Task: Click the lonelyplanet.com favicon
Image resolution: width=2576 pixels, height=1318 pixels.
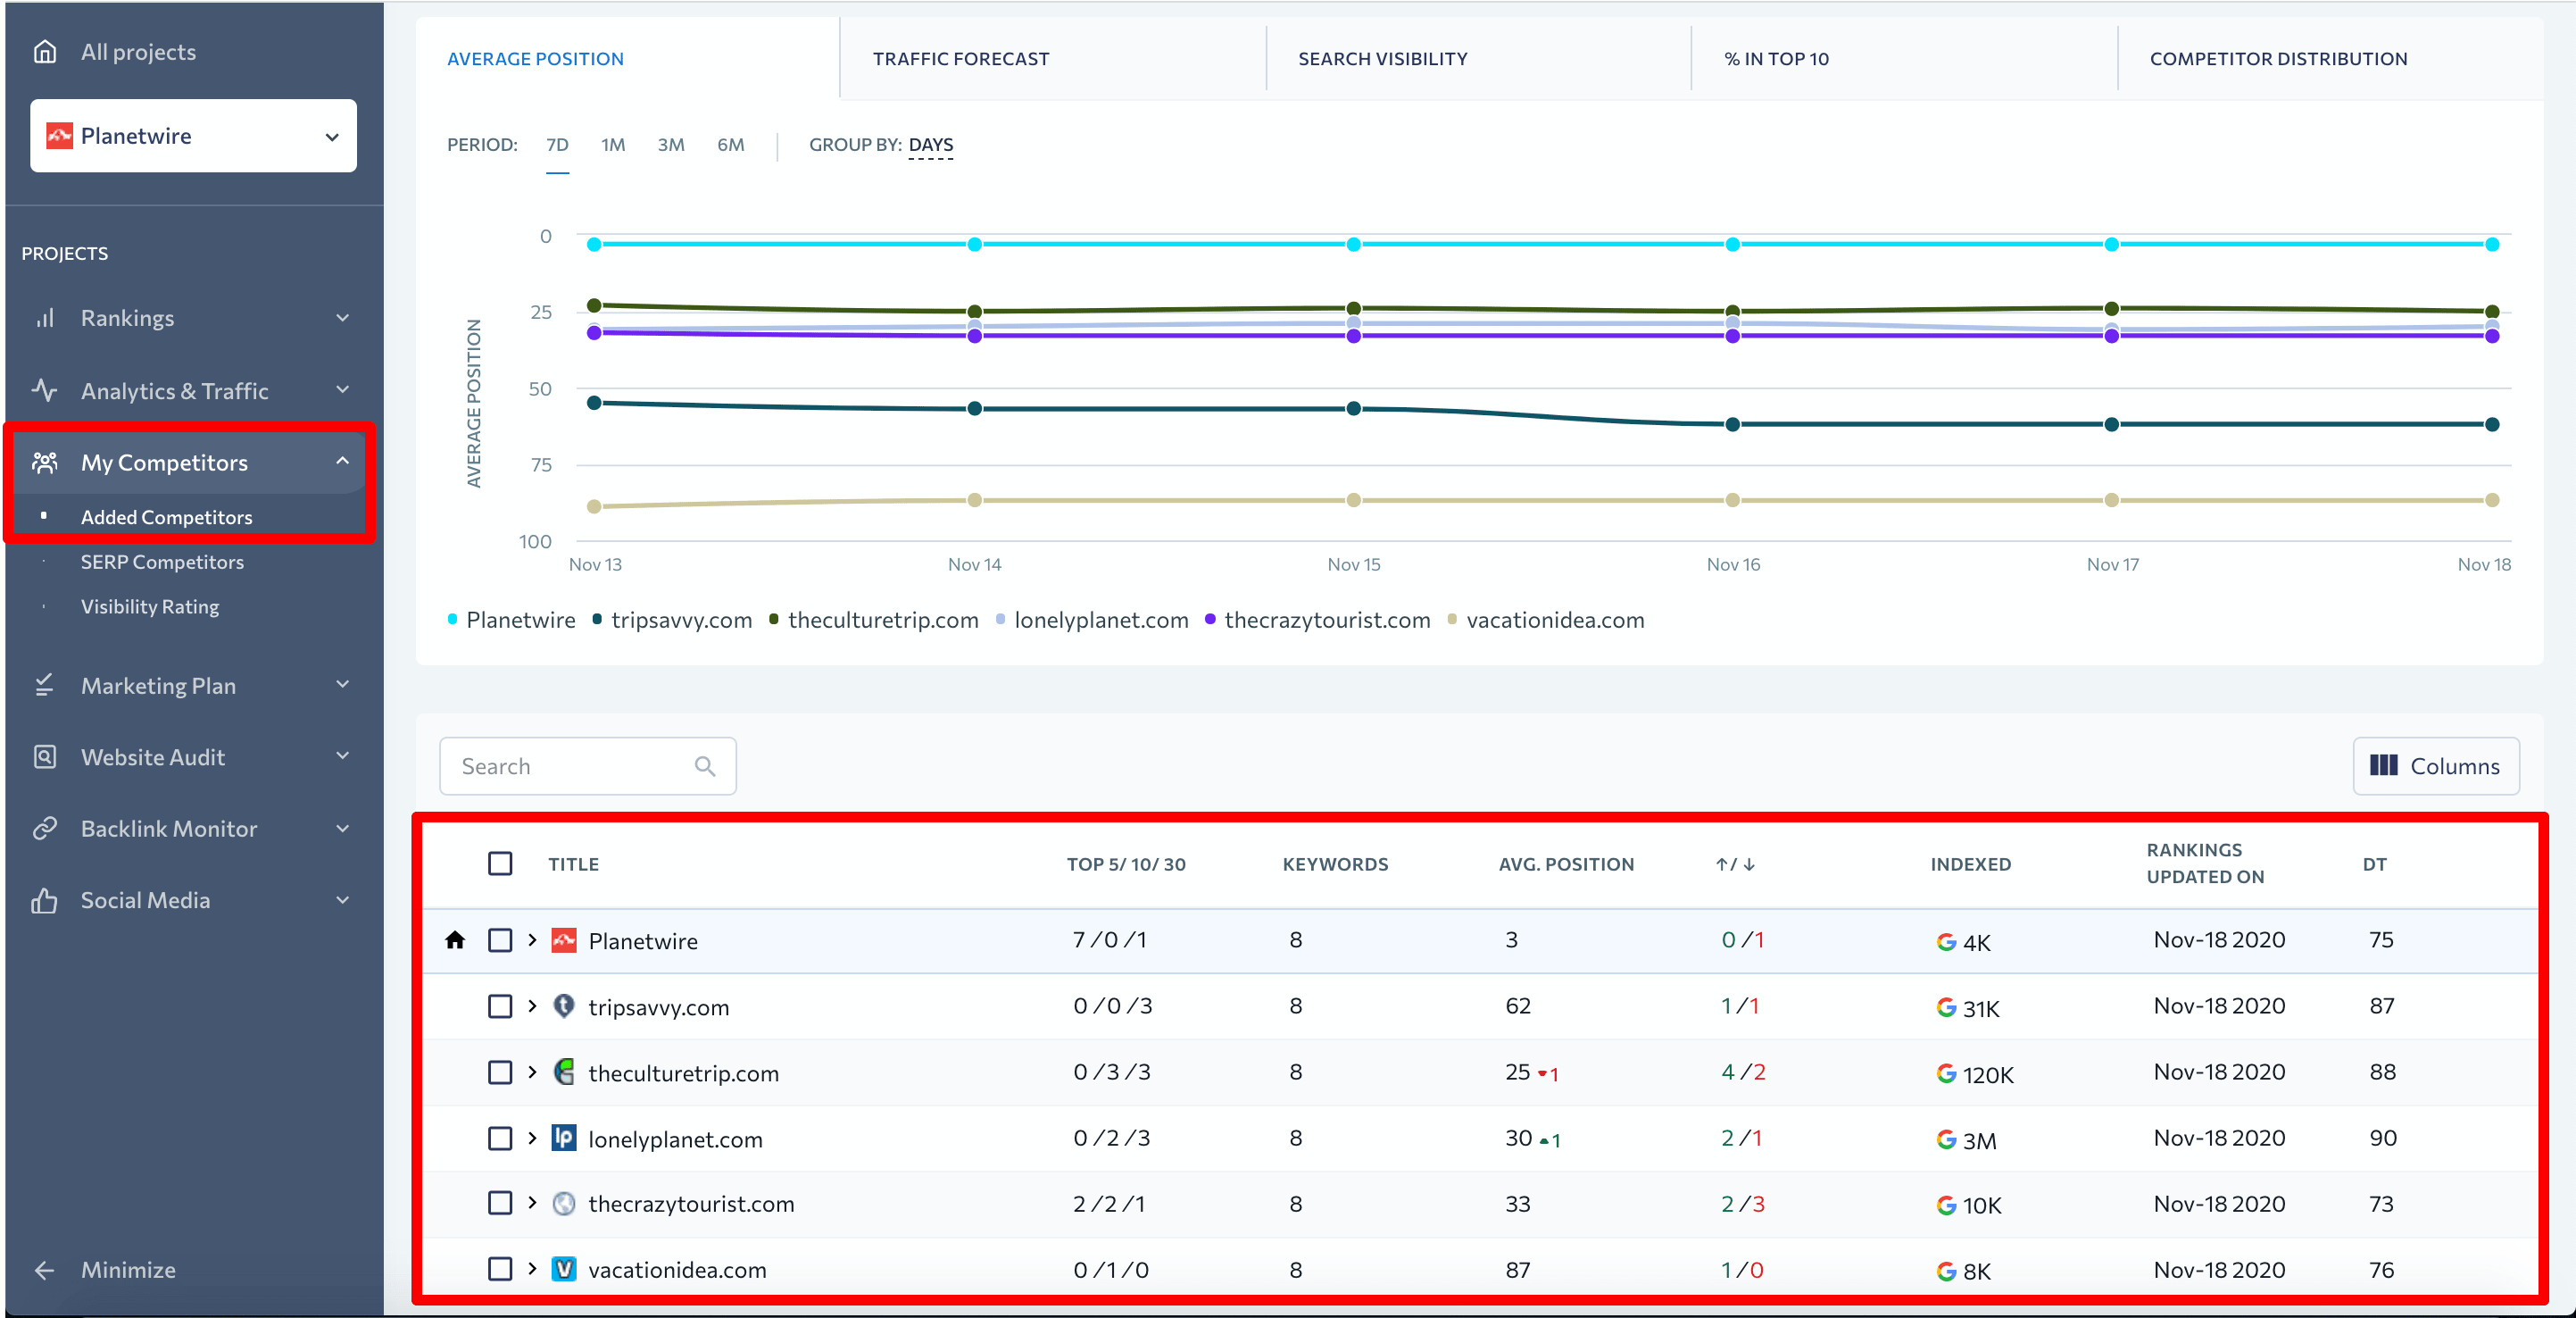Action: [x=564, y=1138]
